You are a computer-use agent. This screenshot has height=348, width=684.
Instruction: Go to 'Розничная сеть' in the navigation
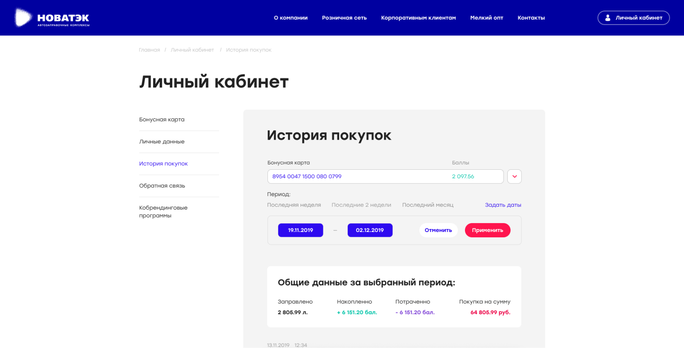click(344, 18)
